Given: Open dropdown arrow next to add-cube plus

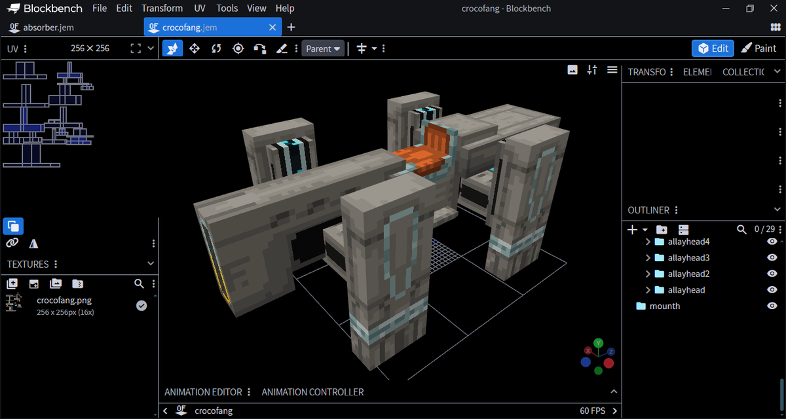Looking at the screenshot, I should coord(645,230).
